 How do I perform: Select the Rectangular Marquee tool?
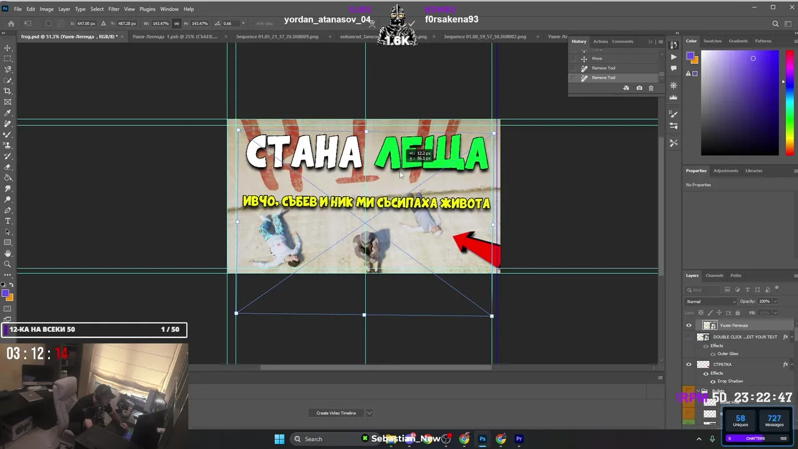(x=7, y=59)
